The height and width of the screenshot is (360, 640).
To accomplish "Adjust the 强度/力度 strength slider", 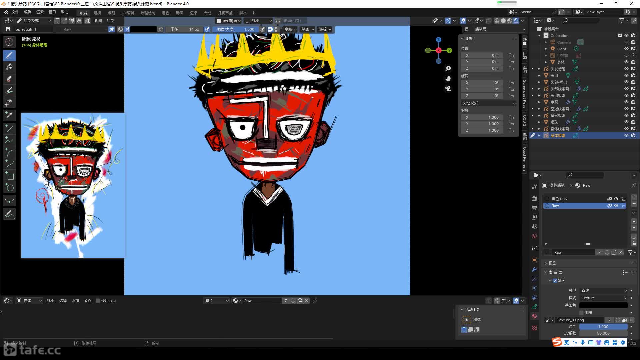I will 236,29.
